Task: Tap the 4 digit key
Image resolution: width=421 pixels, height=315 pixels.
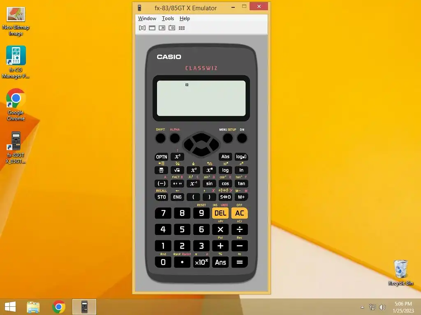Action: point(163,230)
